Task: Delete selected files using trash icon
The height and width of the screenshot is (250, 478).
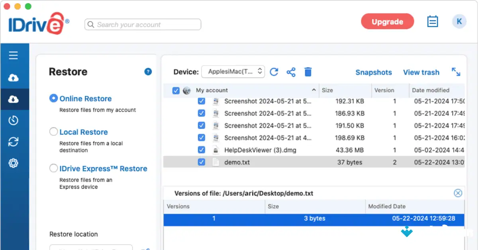Action: click(308, 72)
